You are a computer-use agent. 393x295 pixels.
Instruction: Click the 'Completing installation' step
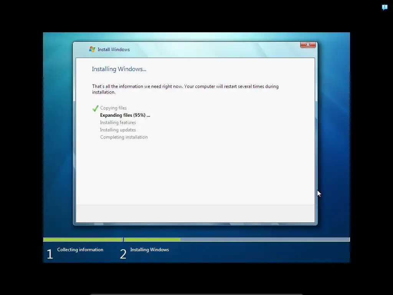124,137
